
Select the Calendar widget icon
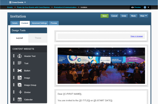pos(19,99)
